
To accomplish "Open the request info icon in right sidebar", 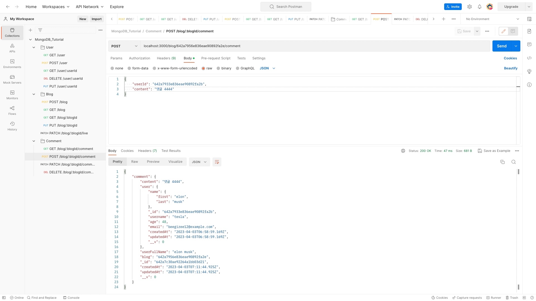I will click(529, 85).
